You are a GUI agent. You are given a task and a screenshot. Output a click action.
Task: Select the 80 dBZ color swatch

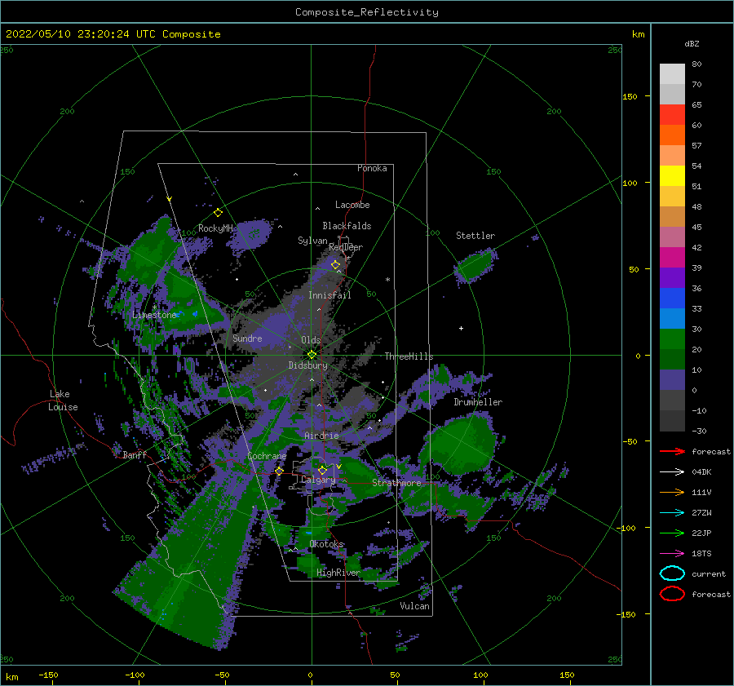click(x=672, y=73)
